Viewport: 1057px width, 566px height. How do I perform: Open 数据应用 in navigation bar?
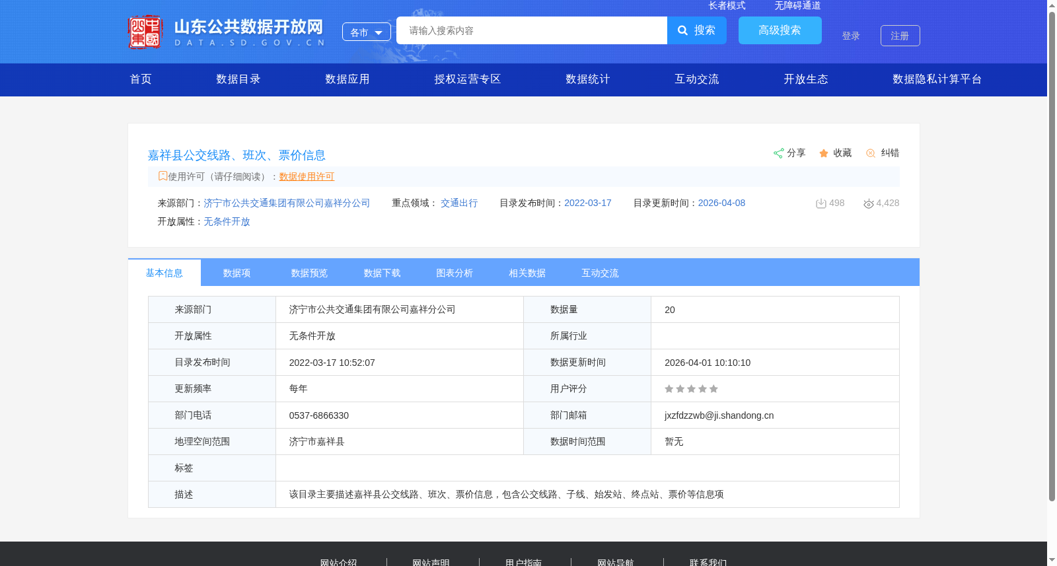347,79
